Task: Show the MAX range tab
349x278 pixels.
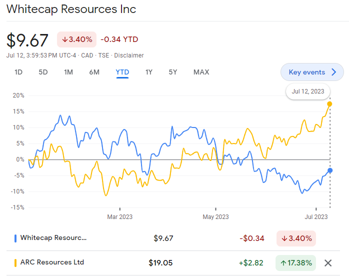Action: click(201, 72)
